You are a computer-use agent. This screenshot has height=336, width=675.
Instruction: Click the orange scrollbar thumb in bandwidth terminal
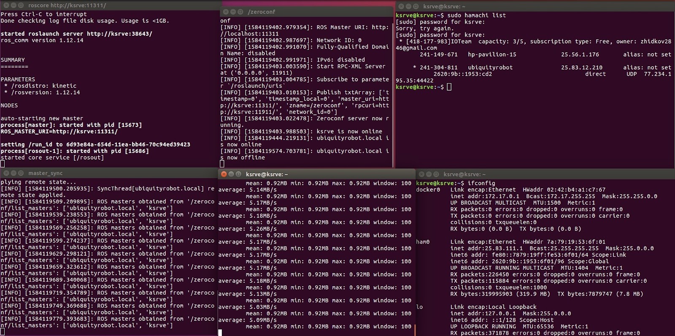415,330
